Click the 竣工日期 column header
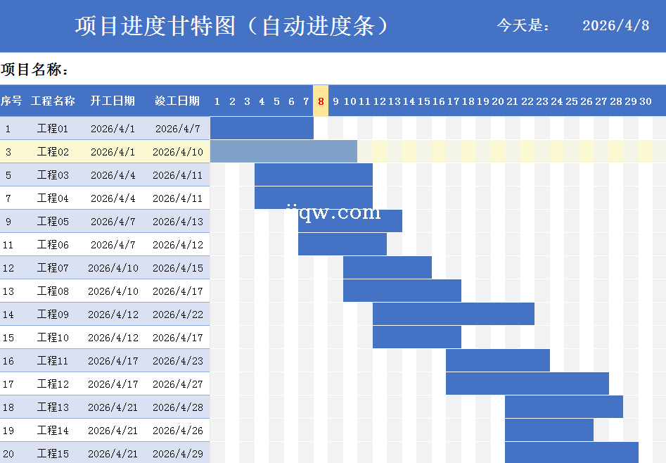666x463 pixels. 177,101
